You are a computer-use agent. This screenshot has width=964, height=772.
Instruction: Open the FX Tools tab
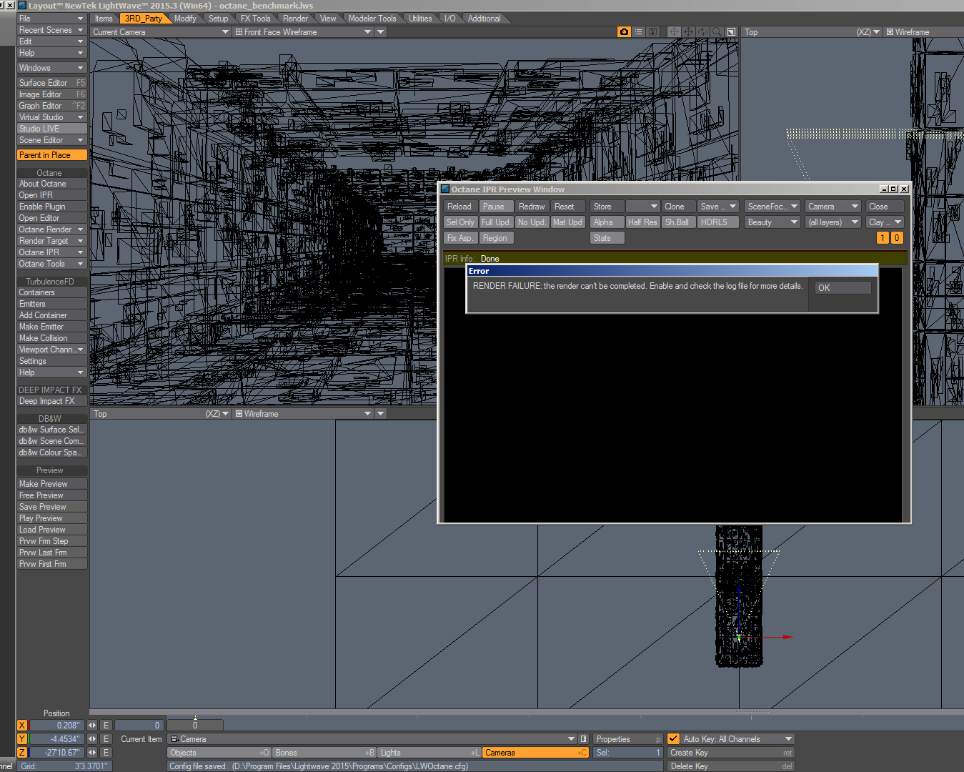pyautogui.click(x=256, y=19)
